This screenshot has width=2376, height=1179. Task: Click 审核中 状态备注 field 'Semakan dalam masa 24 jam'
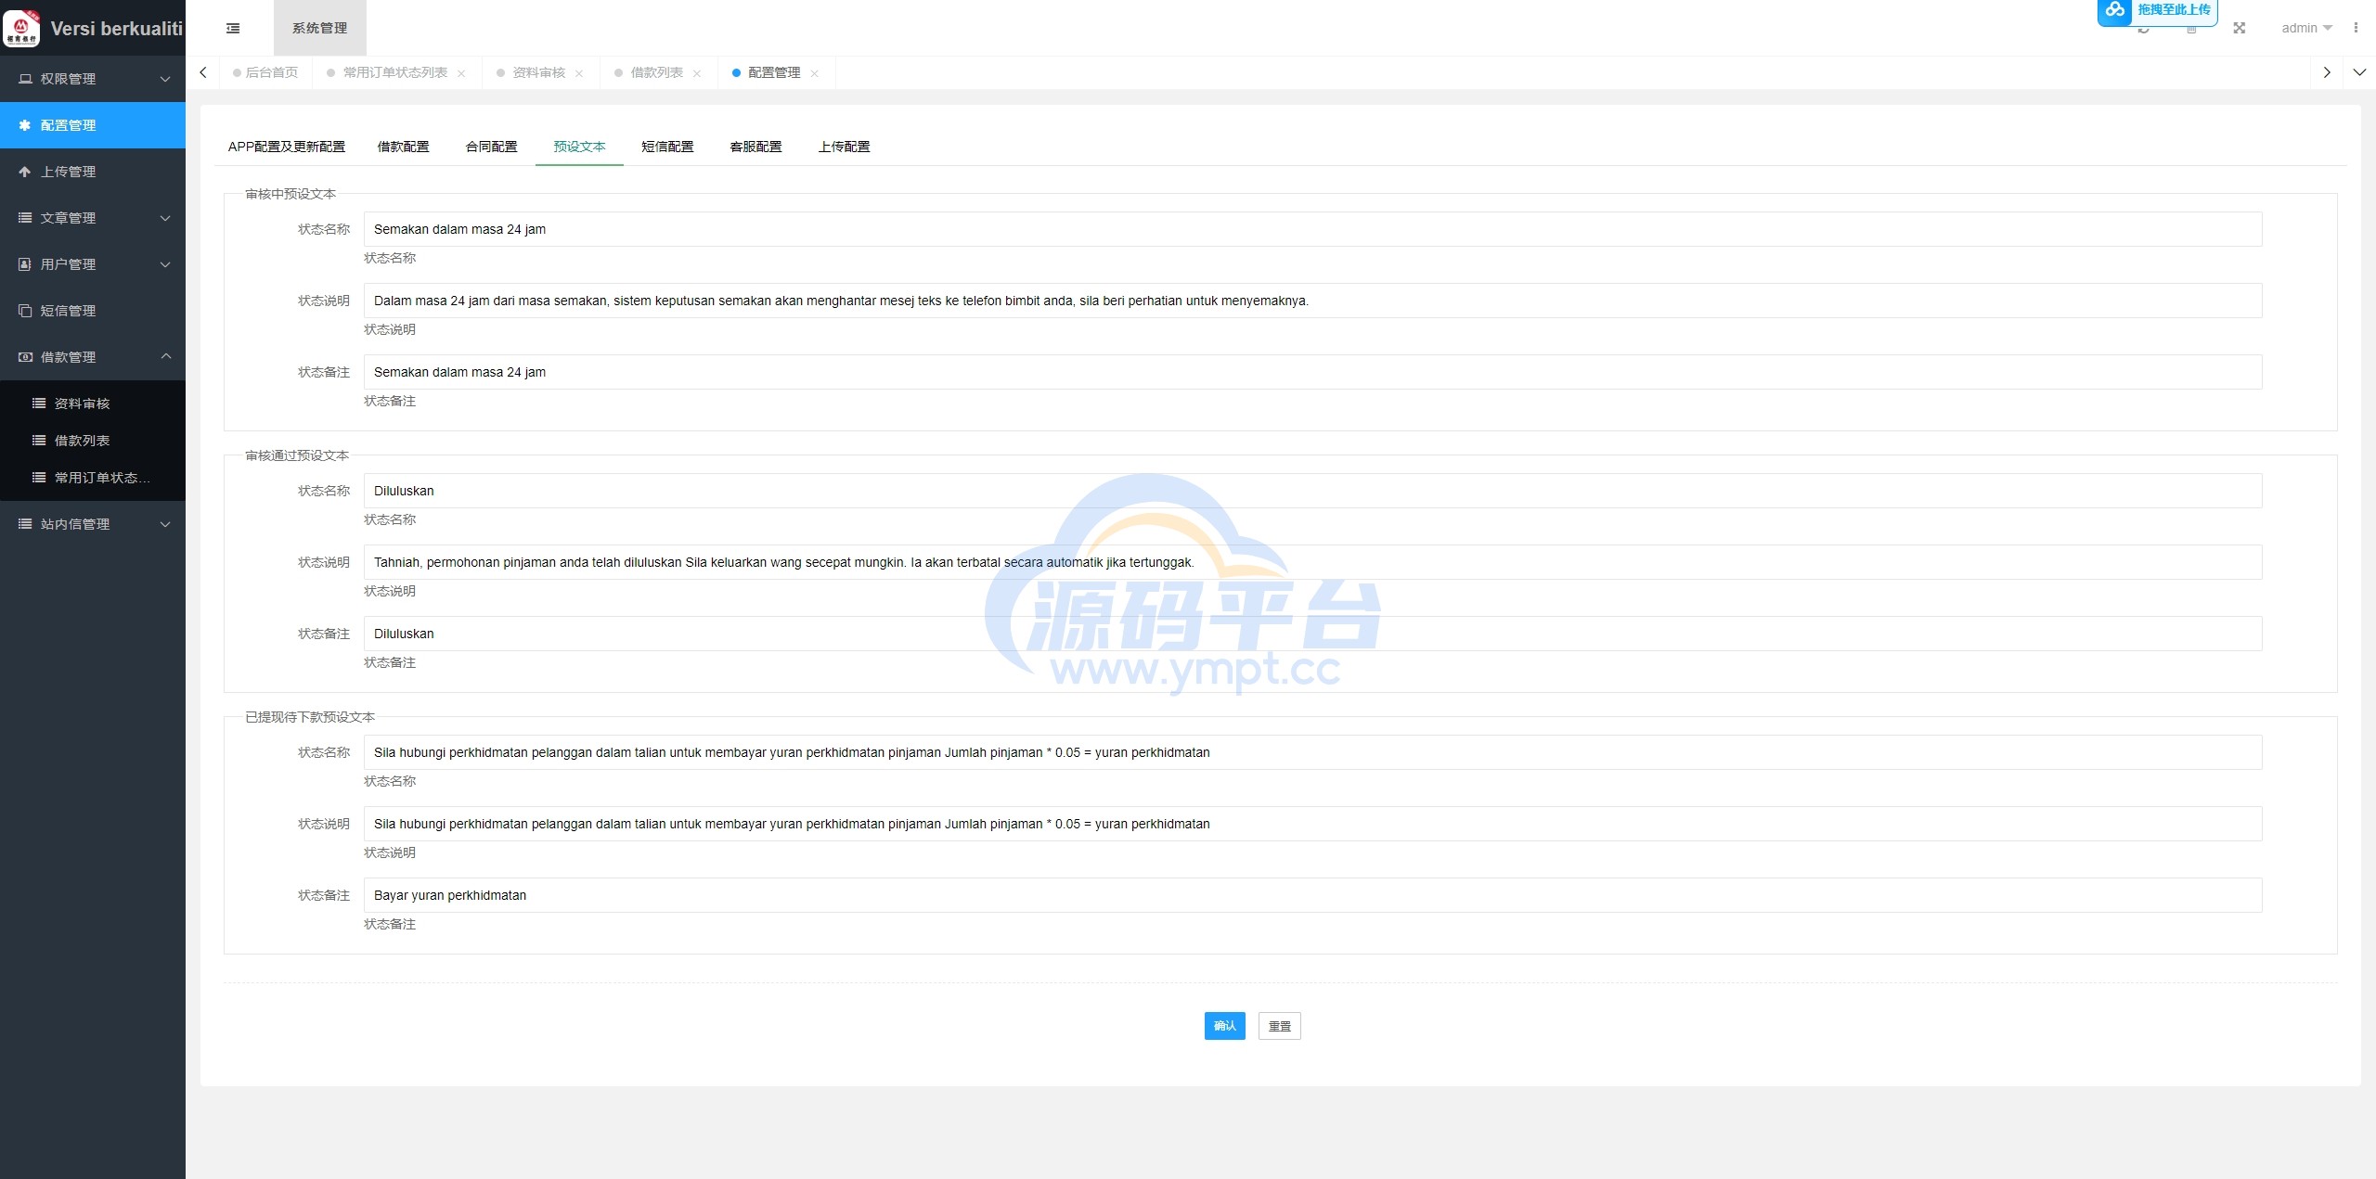(1312, 372)
